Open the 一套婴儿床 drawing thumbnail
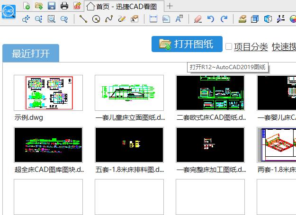Image resolution: width=296 pixels, height=215 pixels. (x=277, y=93)
